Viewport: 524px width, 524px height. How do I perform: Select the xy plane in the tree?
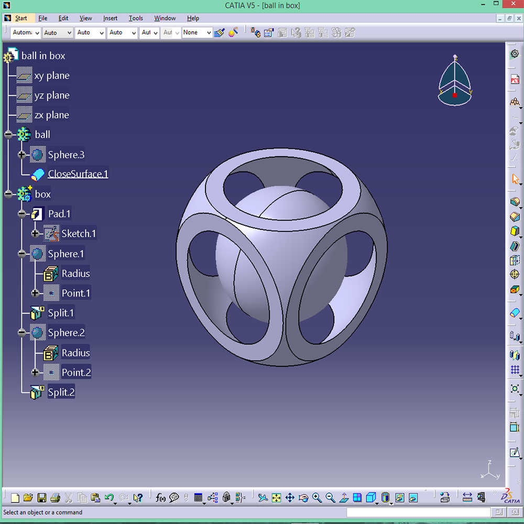click(51, 75)
